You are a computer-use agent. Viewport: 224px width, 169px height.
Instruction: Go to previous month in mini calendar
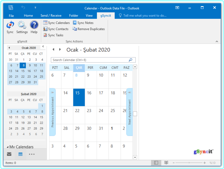point(9,48)
